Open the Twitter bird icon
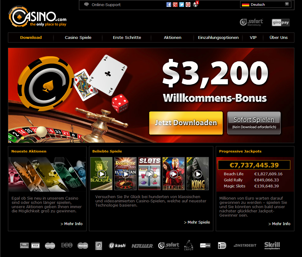Screen dimensions: 302x257 pyautogui.click(x=182, y=5)
